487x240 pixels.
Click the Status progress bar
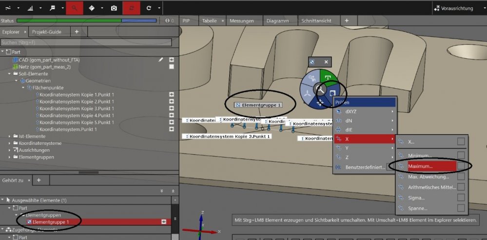pos(86,21)
